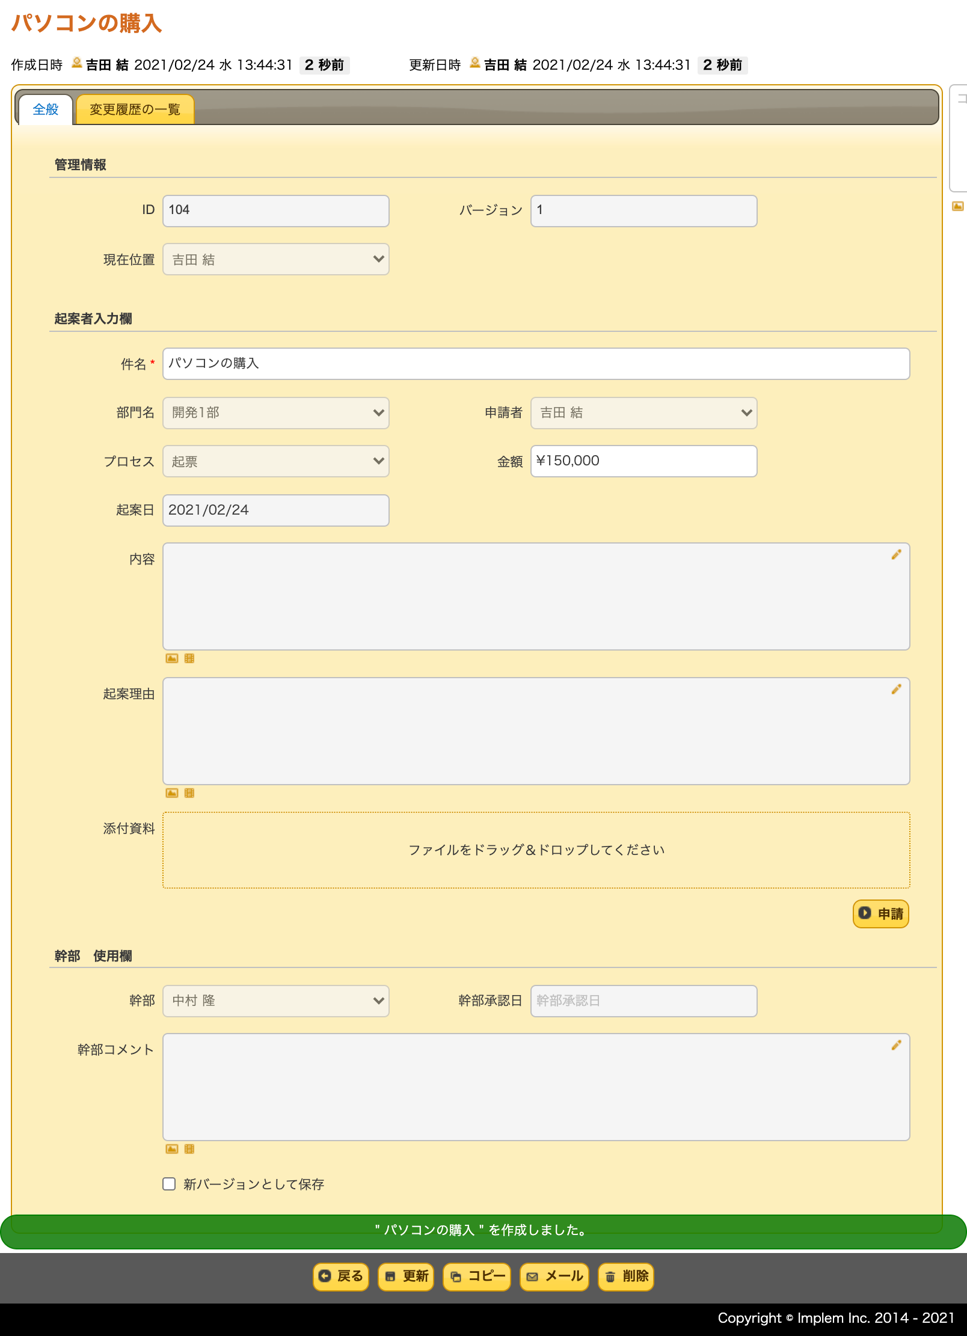This screenshot has height=1336, width=967.
Task: Click the 申請 button
Action: coord(881,914)
